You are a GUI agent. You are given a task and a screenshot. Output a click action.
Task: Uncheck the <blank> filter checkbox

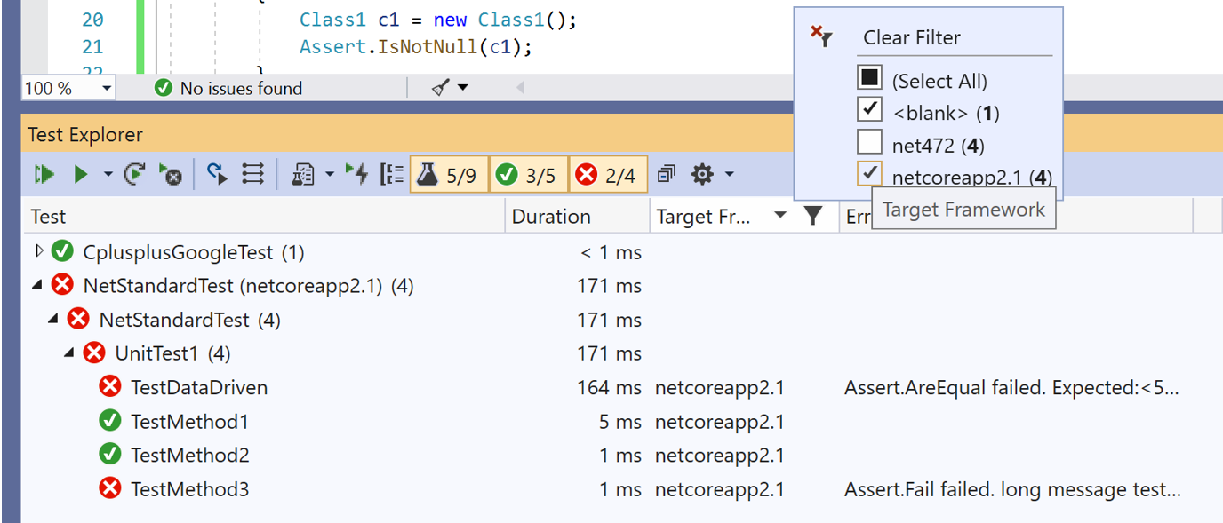pos(869,109)
